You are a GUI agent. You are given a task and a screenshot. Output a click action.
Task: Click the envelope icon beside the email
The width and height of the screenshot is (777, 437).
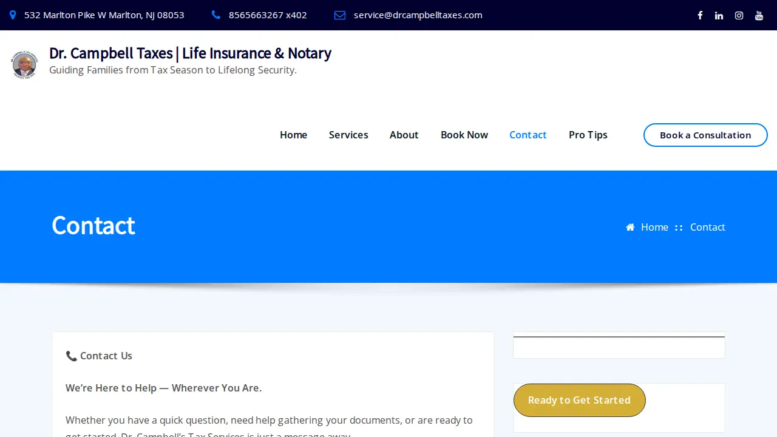coord(340,15)
